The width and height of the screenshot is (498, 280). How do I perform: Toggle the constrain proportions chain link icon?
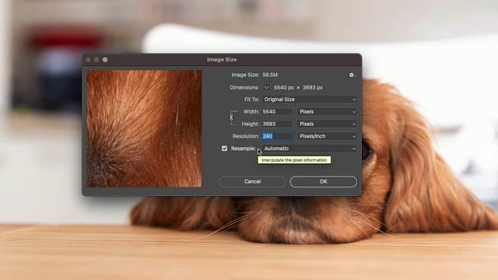tap(231, 117)
